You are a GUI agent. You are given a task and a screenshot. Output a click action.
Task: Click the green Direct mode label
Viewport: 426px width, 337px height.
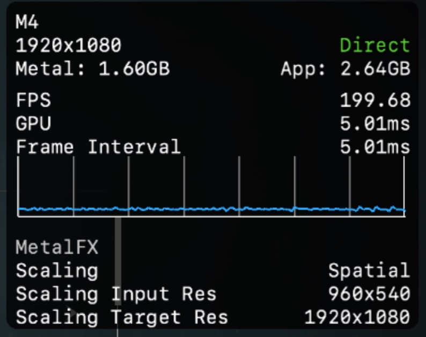pyautogui.click(x=375, y=45)
